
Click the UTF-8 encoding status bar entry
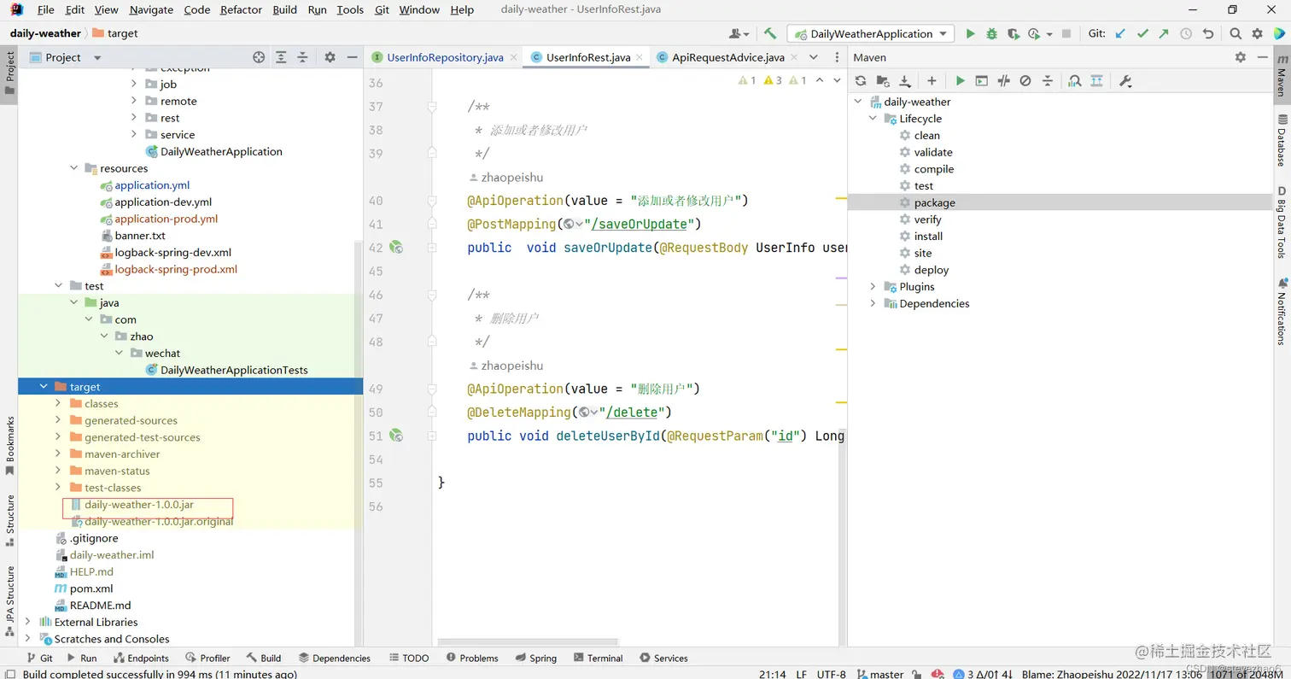click(831, 674)
